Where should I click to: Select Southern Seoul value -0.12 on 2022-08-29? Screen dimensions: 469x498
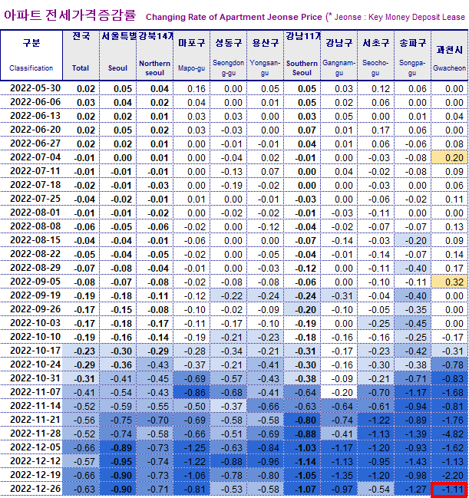(x=302, y=268)
